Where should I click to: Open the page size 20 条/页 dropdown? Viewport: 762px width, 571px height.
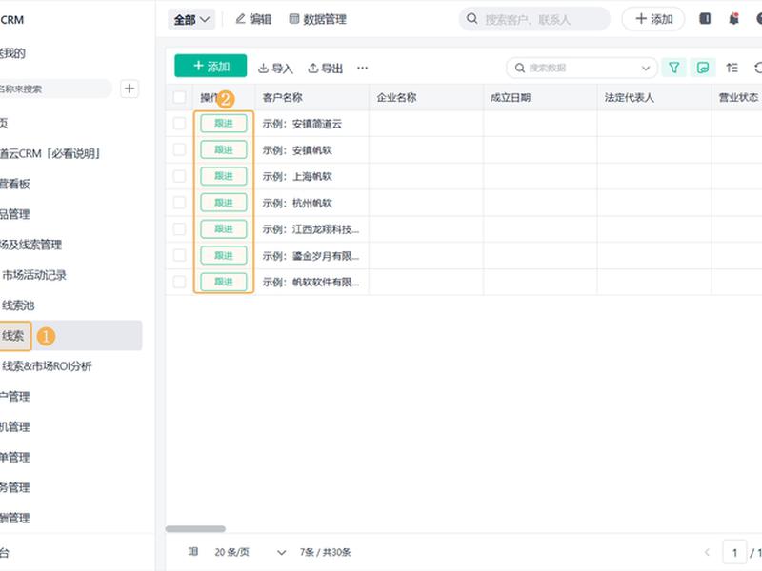(x=250, y=552)
